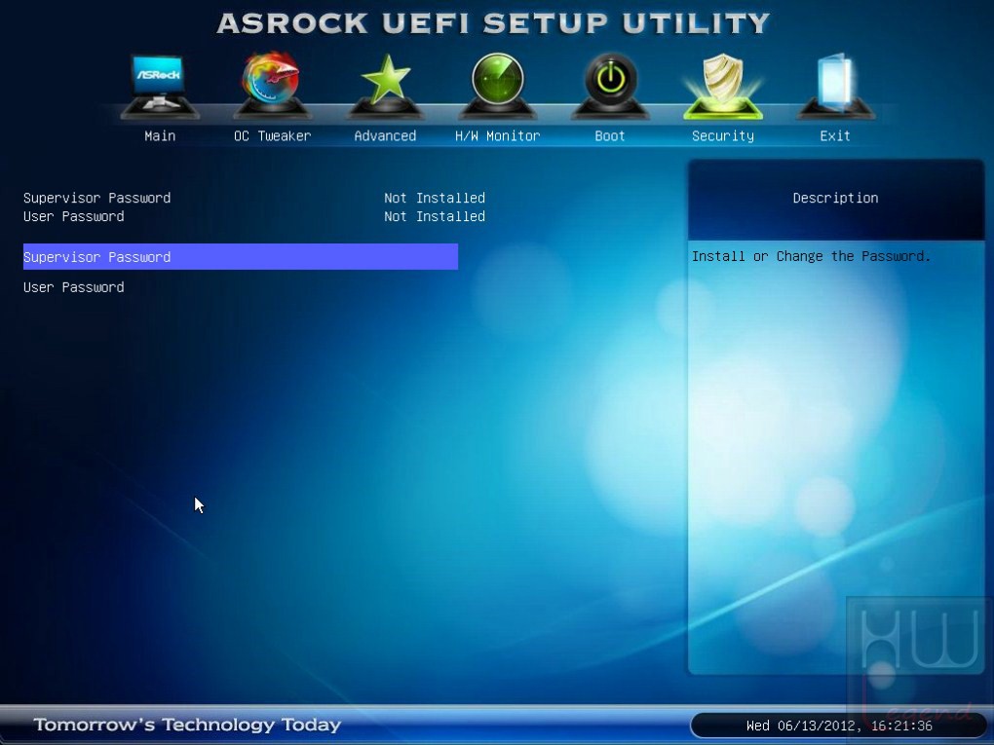Switch to the OC Tweaker tab label
994x745 pixels.
pyautogui.click(x=273, y=135)
